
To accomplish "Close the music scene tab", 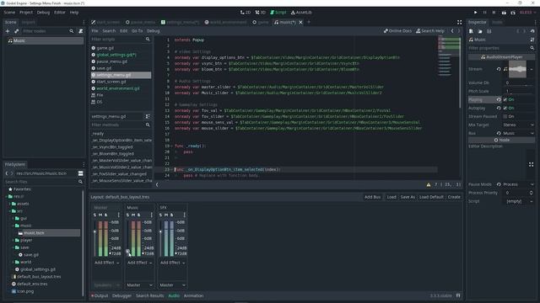I will (300, 22).
